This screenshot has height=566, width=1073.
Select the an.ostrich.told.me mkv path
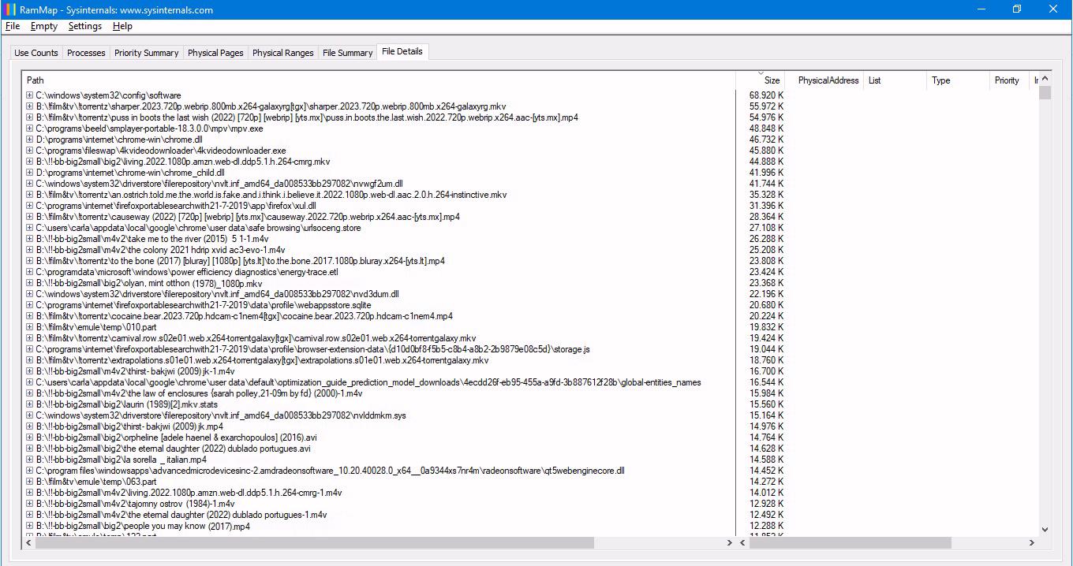pyautogui.click(x=271, y=195)
